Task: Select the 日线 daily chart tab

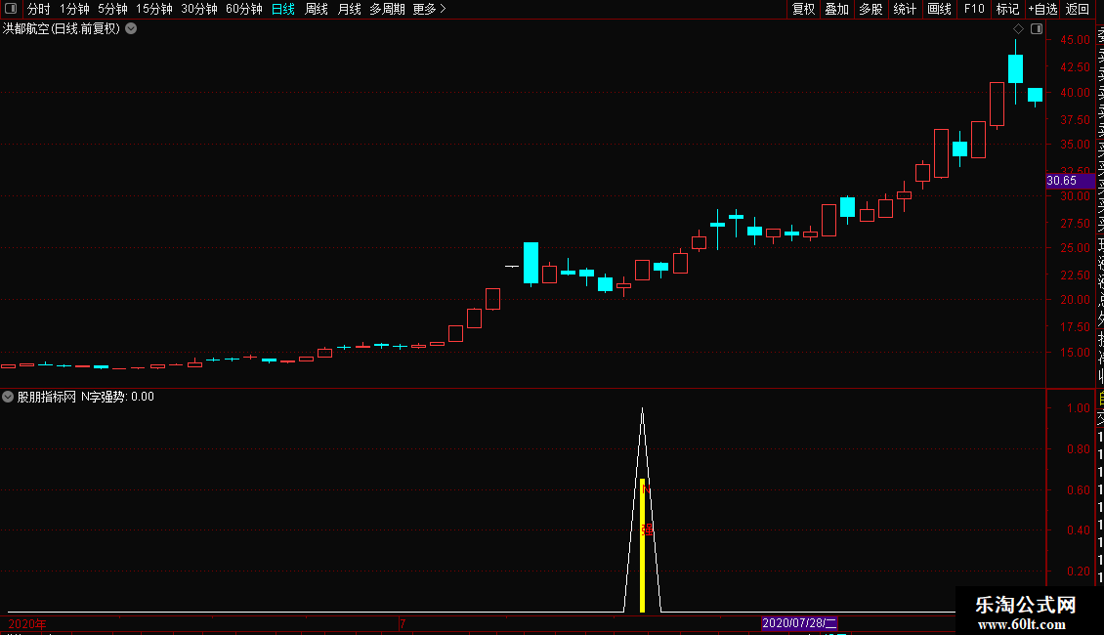Action: pyautogui.click(x=283, y=9)
